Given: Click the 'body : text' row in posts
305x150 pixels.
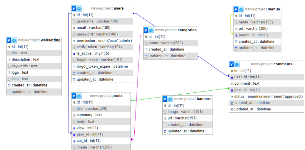Looking at the screenshot, I should click(101, 122).
